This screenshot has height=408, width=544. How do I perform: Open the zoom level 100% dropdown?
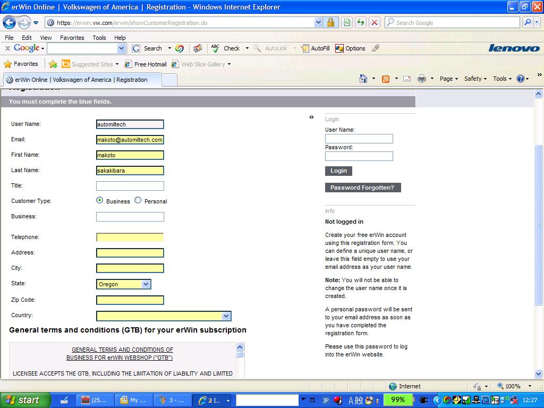(530, 386)
